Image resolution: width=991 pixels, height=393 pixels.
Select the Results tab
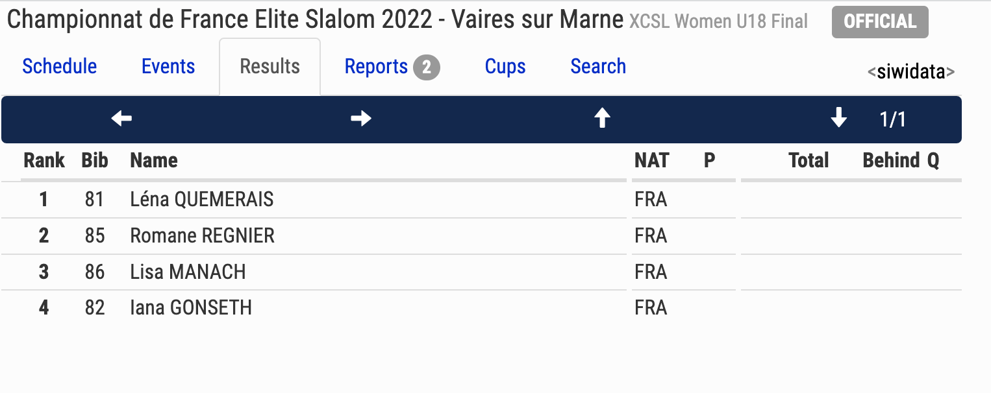tap(270, 67)
